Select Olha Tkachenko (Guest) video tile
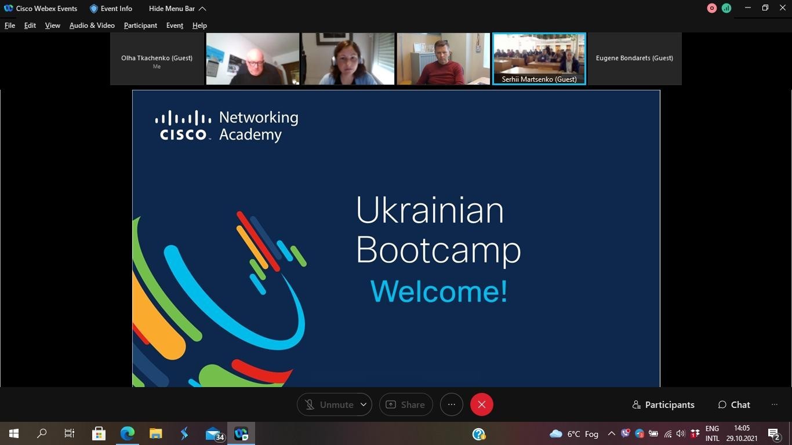Image resolution: width=792 pixels, height=445 pixels. click(157, 59)
